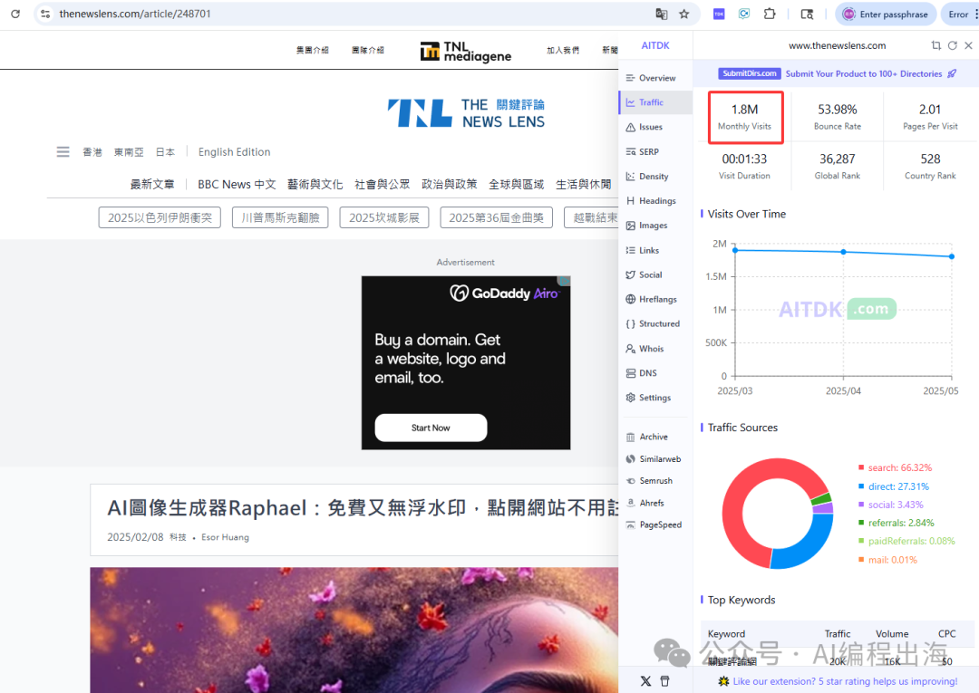Screen dimensions: 979x693
Task: Open Similarweb link in AITDK sidebar
Action: (655, 459)
